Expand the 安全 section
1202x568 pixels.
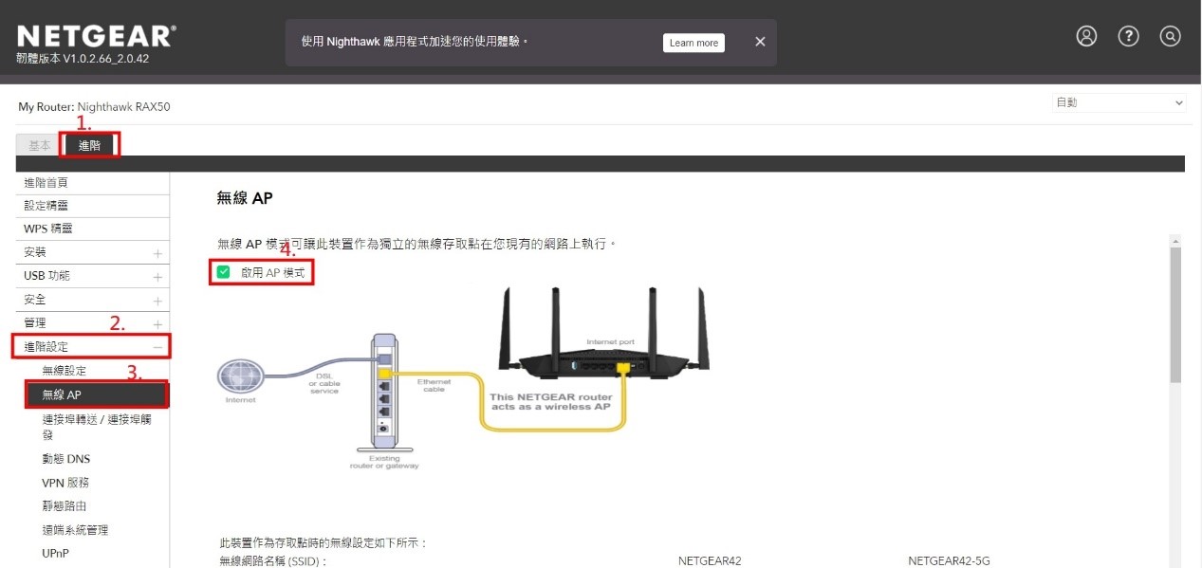(93, 300)
